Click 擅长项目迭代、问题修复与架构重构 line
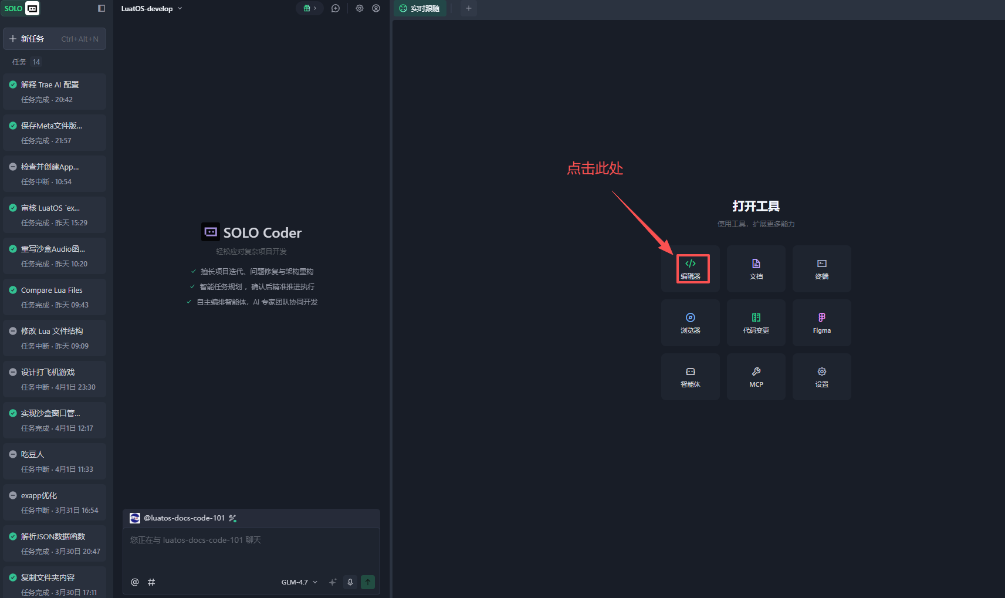1005x598 pixels. click(x=257, y=272)
